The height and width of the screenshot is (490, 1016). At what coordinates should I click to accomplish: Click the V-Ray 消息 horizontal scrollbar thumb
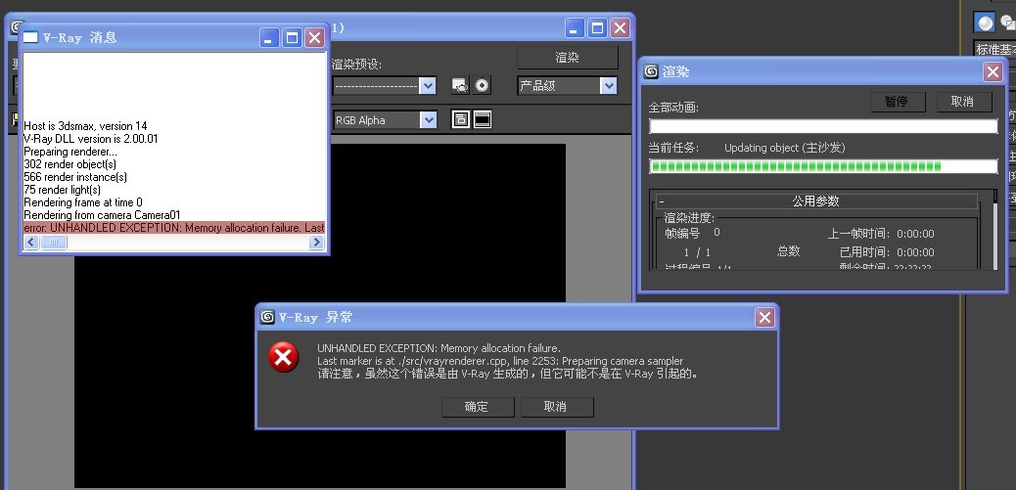[x=54, y=243]
